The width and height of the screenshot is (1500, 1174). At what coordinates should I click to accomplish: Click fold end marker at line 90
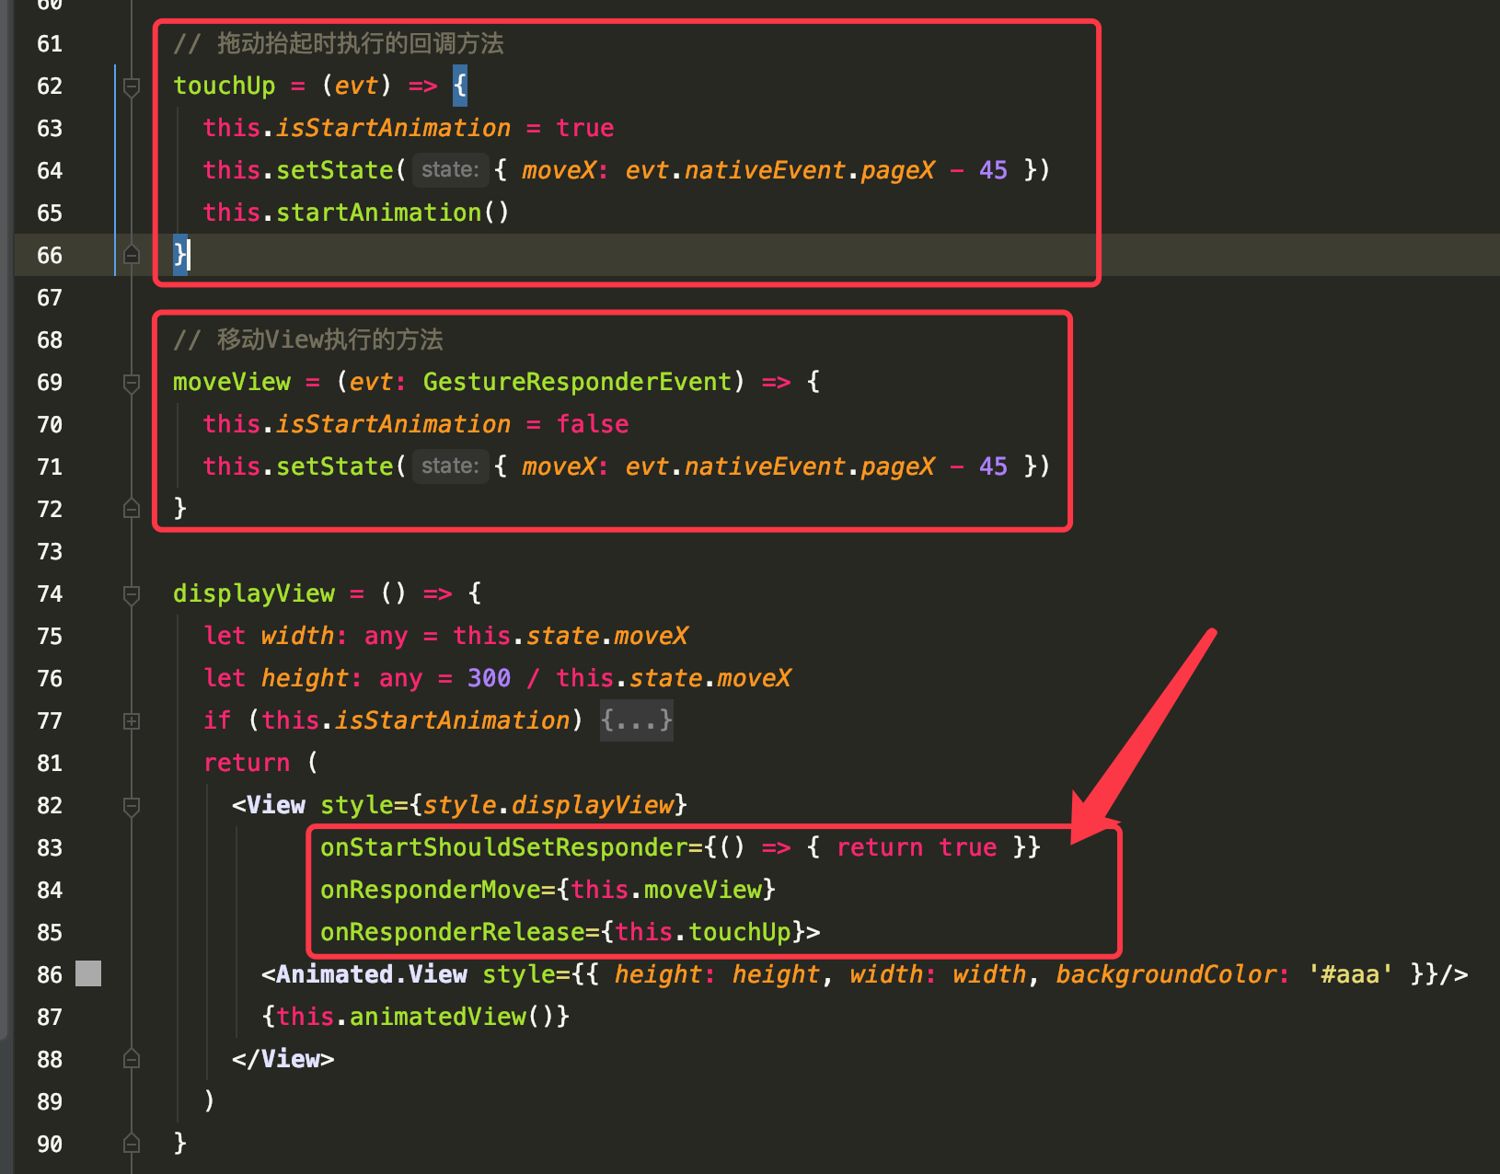[132, 1144]
